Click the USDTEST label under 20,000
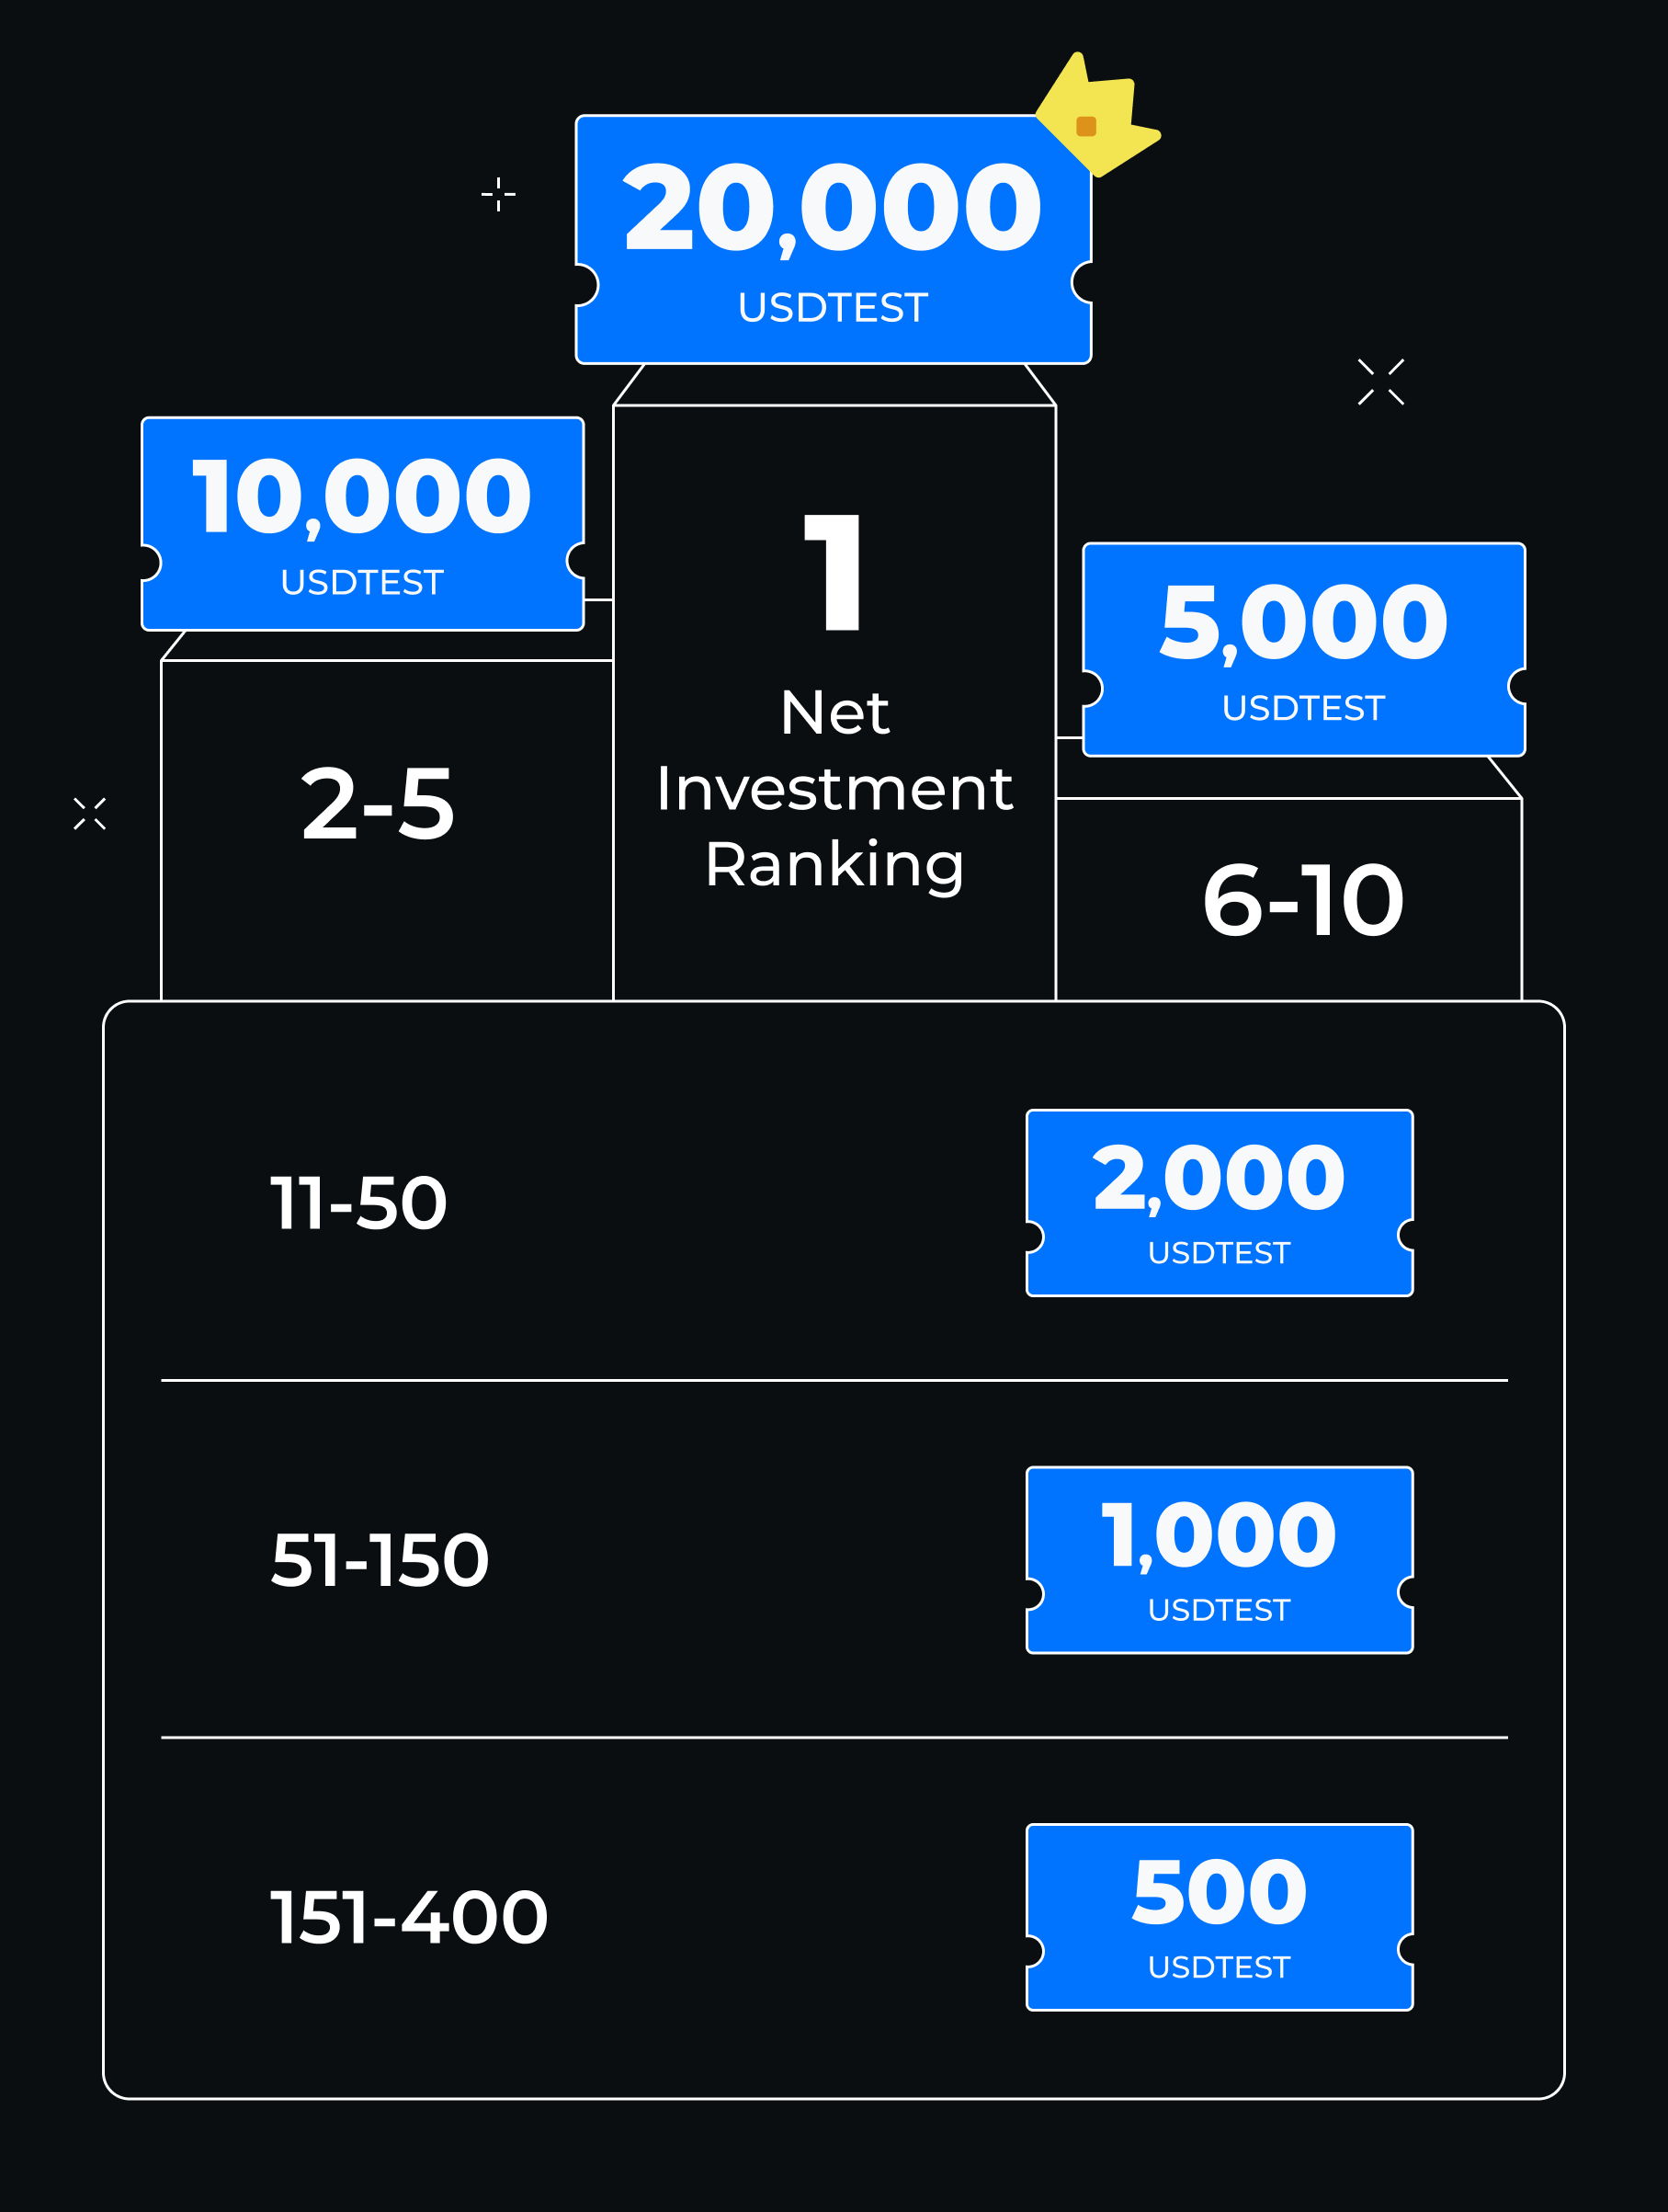This screenshot has width=1668, height=2212. (x=833, y=308)
